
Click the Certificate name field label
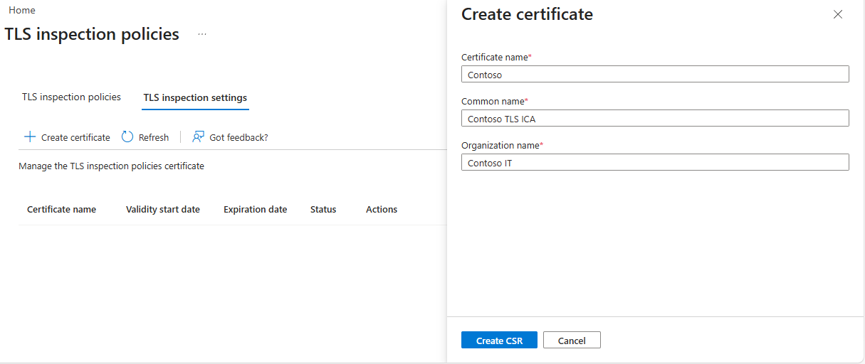coord(496,57)
